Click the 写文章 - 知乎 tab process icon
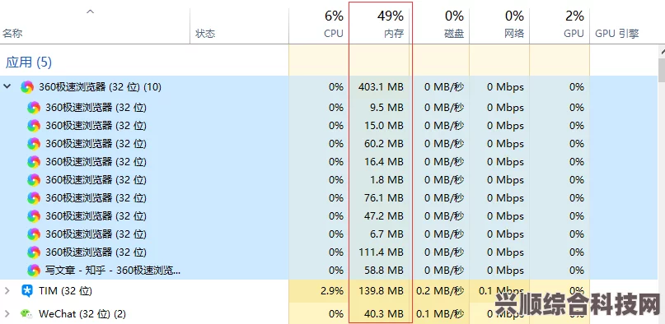The image size is (665, 324). pyautogui.click(x=34, y=271)
